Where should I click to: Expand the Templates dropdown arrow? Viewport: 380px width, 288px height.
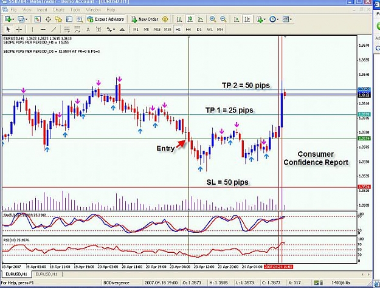pyautogui.click(x=291, y=19)
